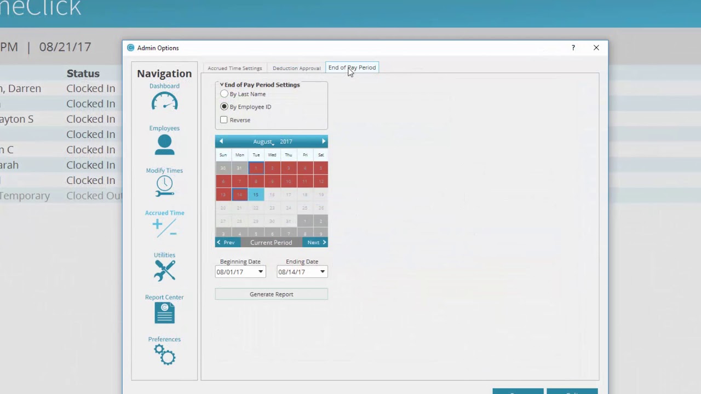Open the Beginning Date dropdown
Viewport: 701px width, 394px height.
click(x=261, y=272)
